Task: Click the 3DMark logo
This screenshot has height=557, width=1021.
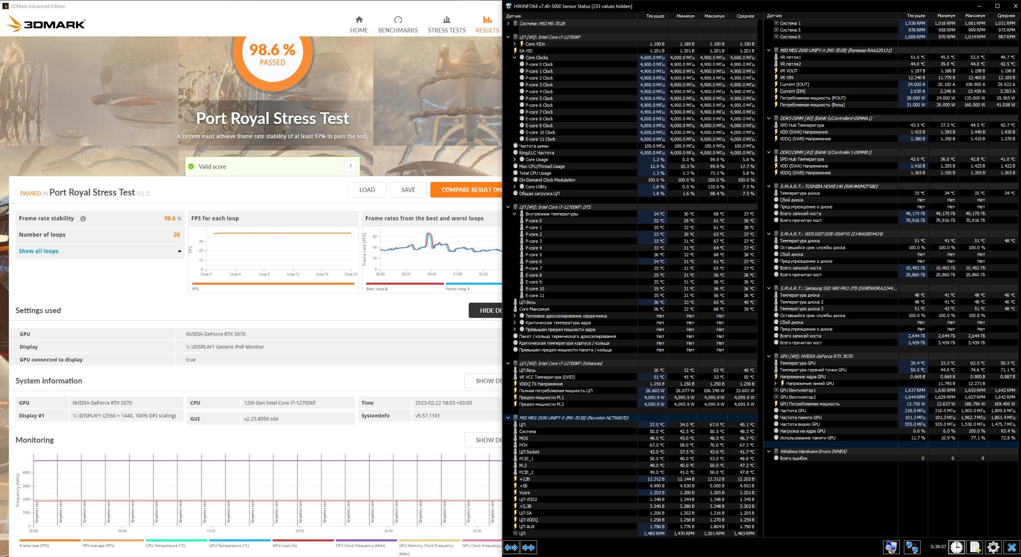Action: (x=46, y=24)
